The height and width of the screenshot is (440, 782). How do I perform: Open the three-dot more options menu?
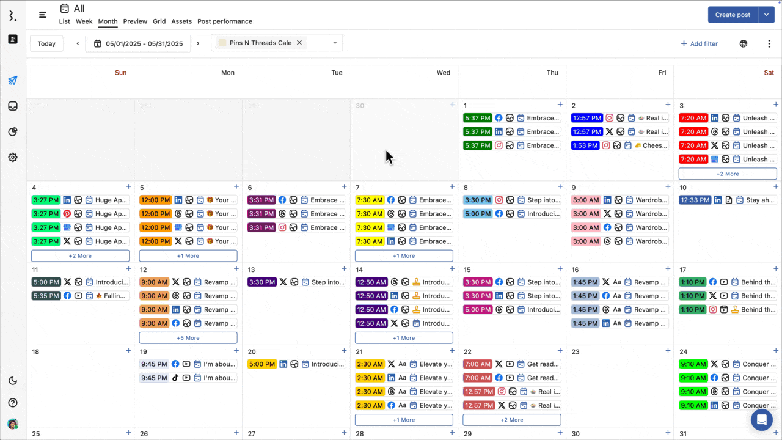point(769,43)
